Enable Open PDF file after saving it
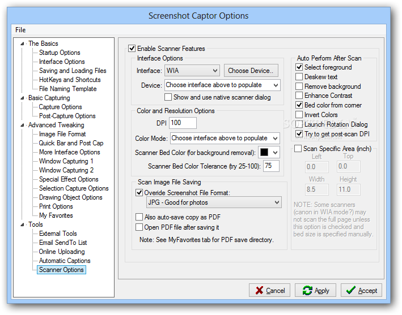402x315 pixels. pyautogui.click(x=139, y=227)
